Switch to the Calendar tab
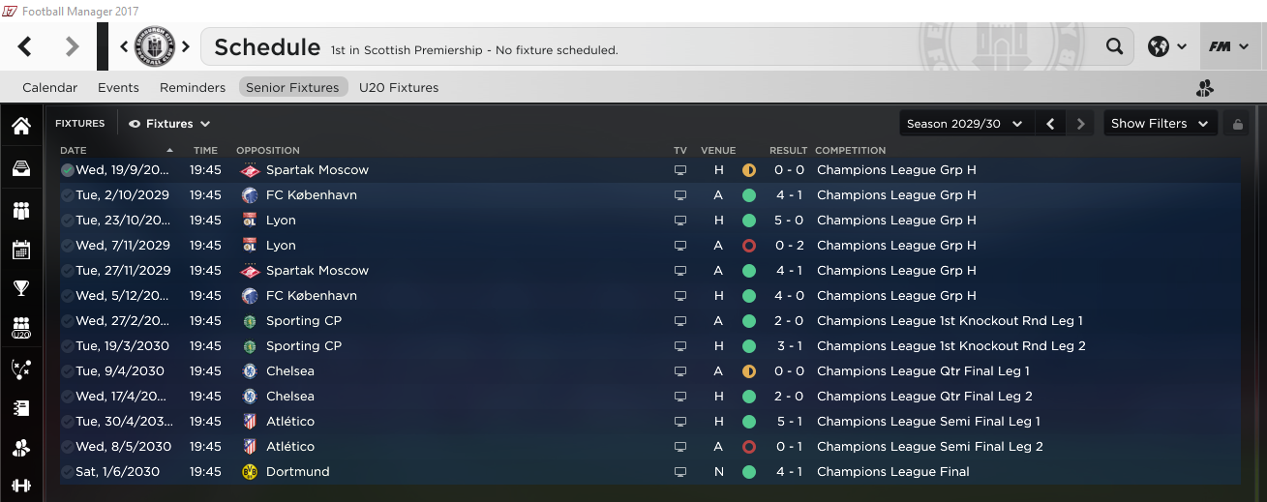 click(x=49, y=87)
